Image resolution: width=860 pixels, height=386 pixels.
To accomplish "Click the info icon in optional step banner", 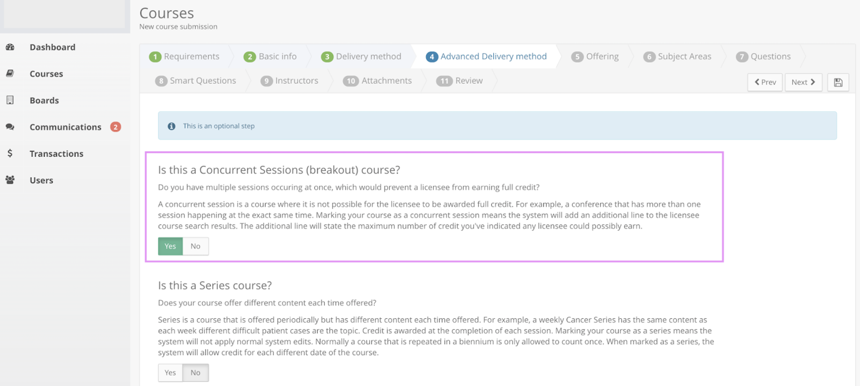I will [x=171, y=126].
